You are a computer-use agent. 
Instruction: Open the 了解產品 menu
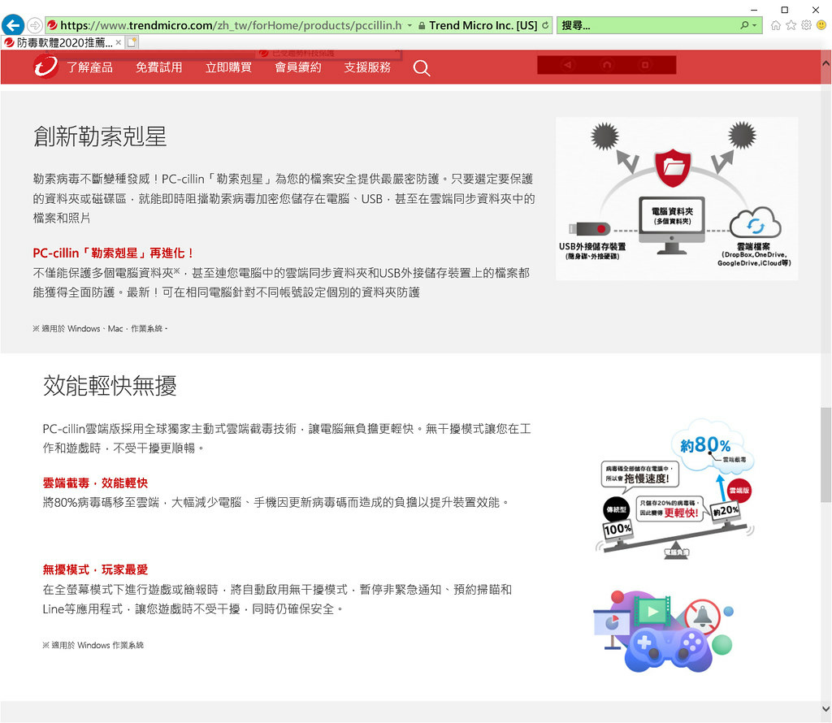coord(89,67)
